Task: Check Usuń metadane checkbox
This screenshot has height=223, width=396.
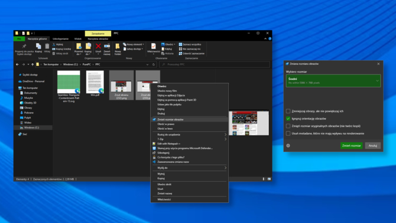Action: pyautogui.click(x=288, y=133)
